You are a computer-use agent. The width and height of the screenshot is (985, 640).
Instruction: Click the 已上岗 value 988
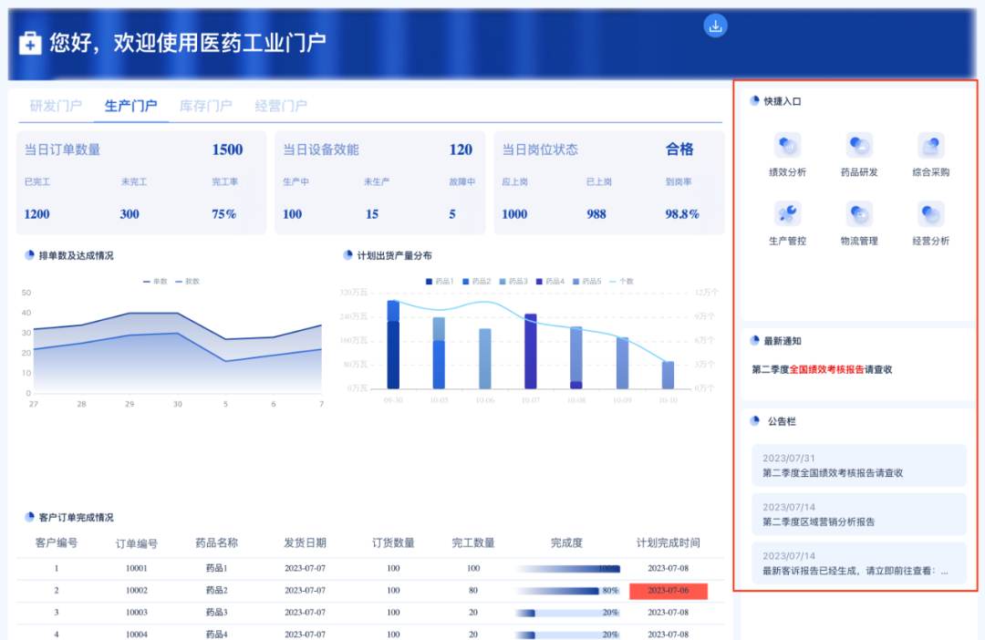(596, 214)
